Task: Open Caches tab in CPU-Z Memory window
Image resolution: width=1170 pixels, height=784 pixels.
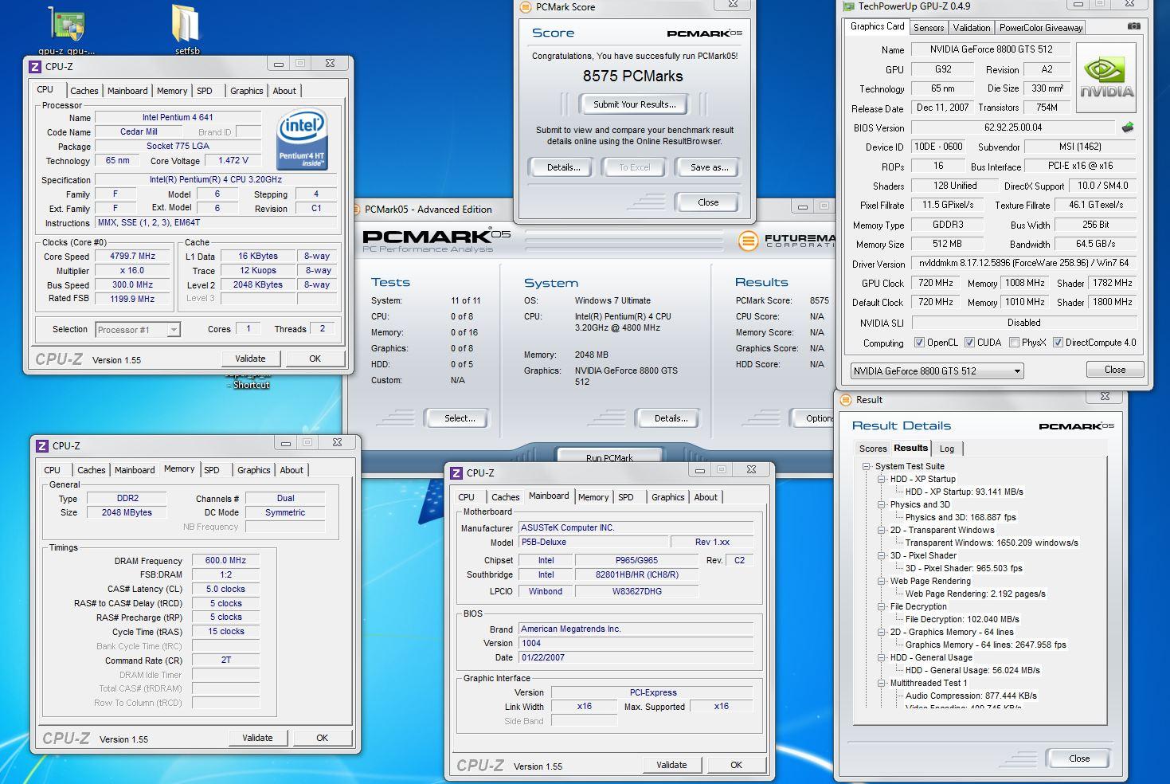Action: [92, 470]
